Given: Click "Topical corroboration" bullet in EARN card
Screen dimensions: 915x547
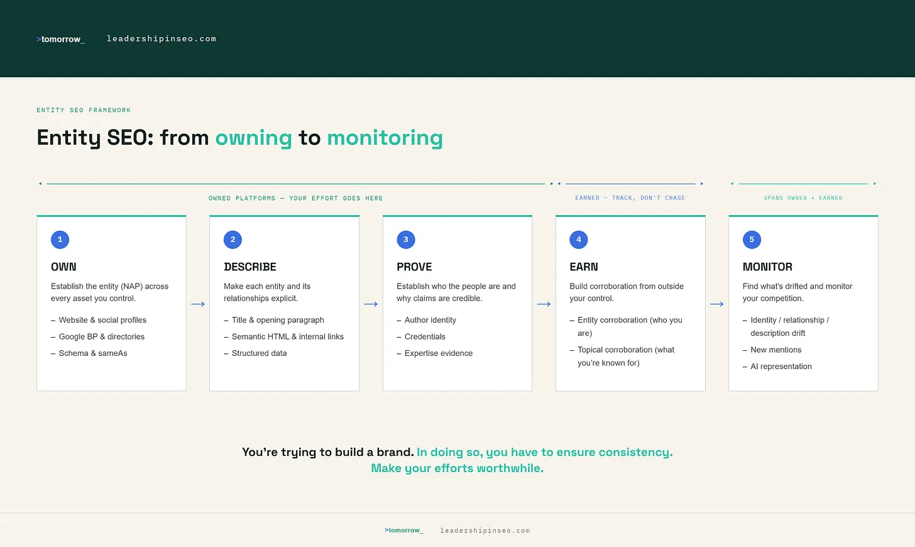Looking at the screenshot, I should pos(626,356).
